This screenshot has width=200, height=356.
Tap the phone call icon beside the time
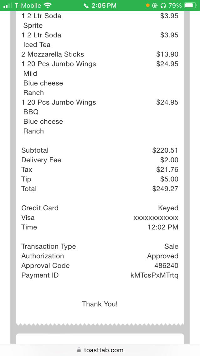[x=86, y=6]
